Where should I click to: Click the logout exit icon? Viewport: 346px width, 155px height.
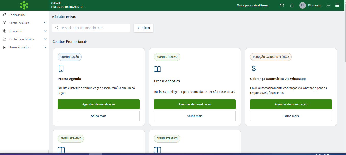pyautogui.click(x=328, y=5)
